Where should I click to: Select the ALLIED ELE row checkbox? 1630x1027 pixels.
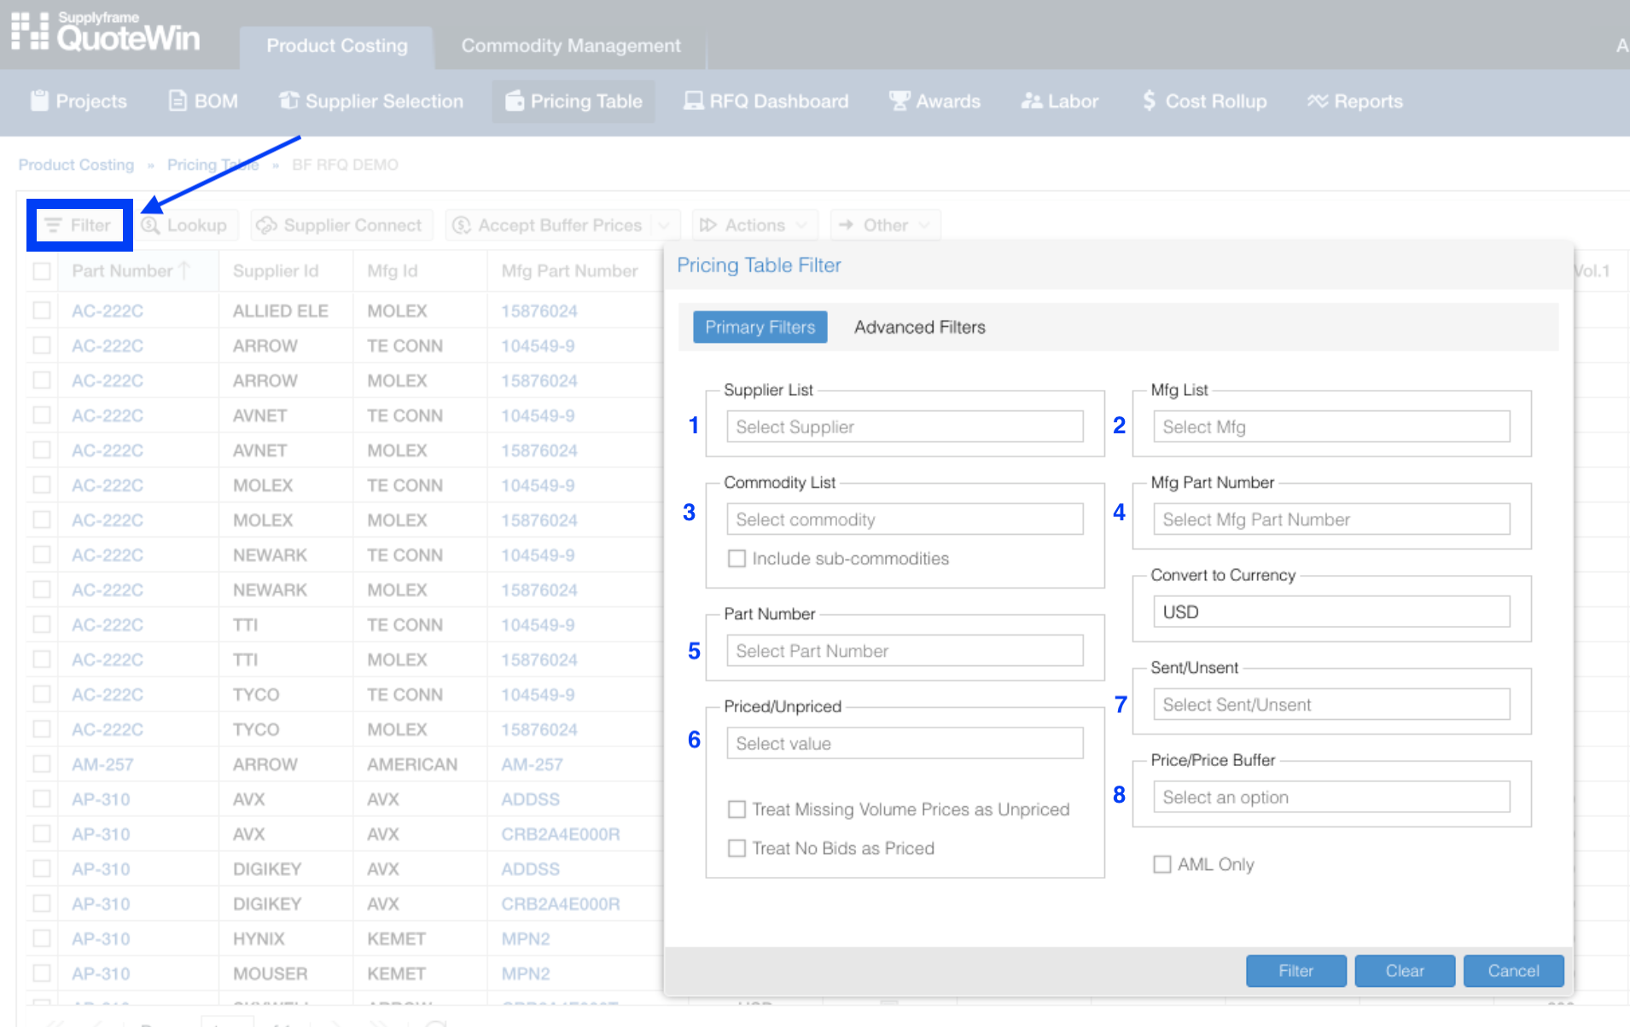(41, 310)
